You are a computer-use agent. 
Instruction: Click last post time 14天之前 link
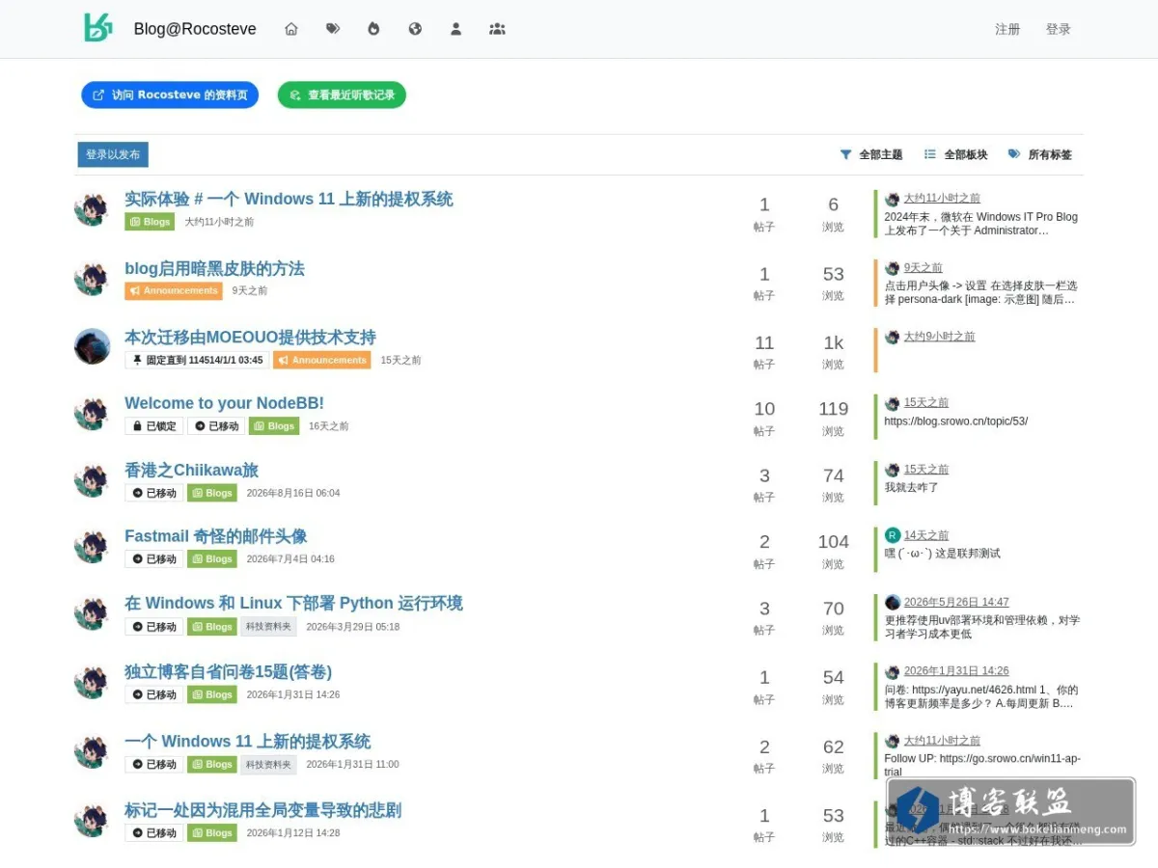pyautogui.click(x=926, y=535)
